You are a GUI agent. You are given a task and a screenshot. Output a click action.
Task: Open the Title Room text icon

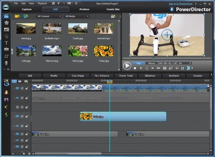pyautogui.click(x=6, y=43)
